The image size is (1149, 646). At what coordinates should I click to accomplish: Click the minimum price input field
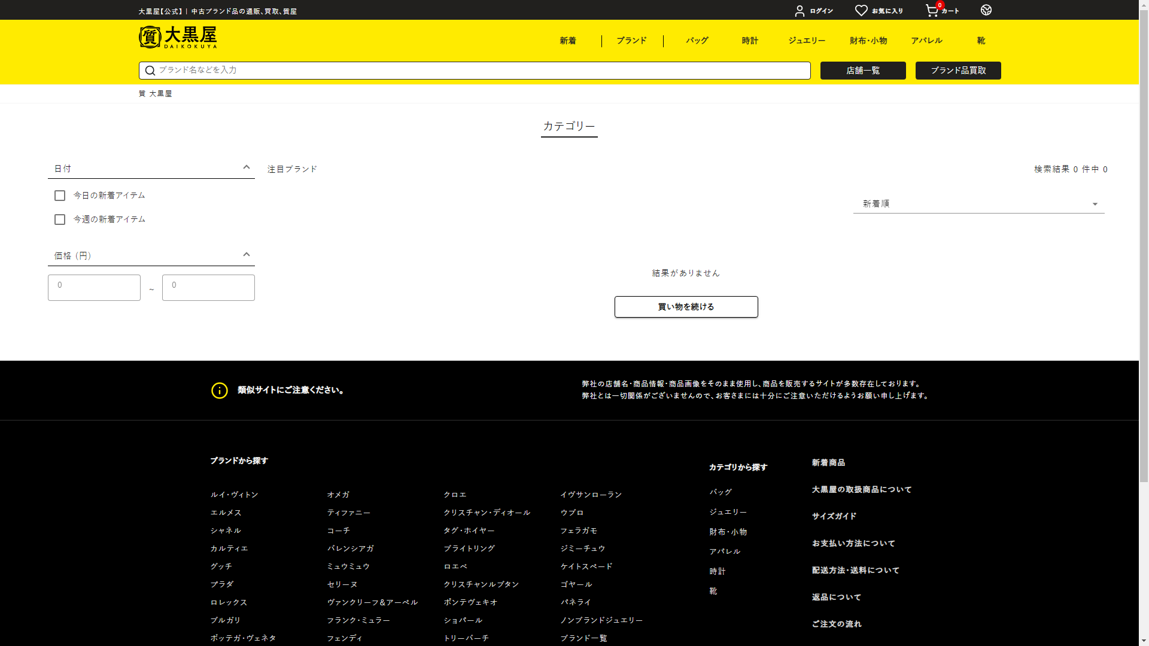(x=94, y=288)
